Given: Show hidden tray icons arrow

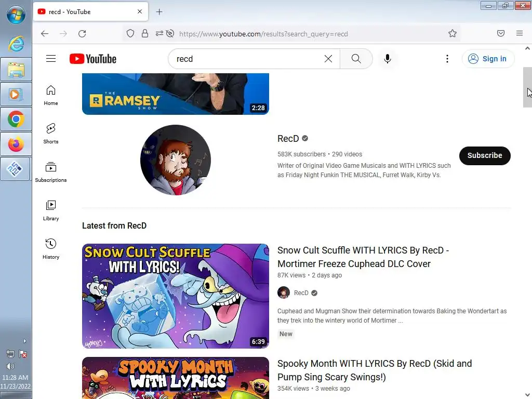Looking at the screenshot, I should pos(24,341).
